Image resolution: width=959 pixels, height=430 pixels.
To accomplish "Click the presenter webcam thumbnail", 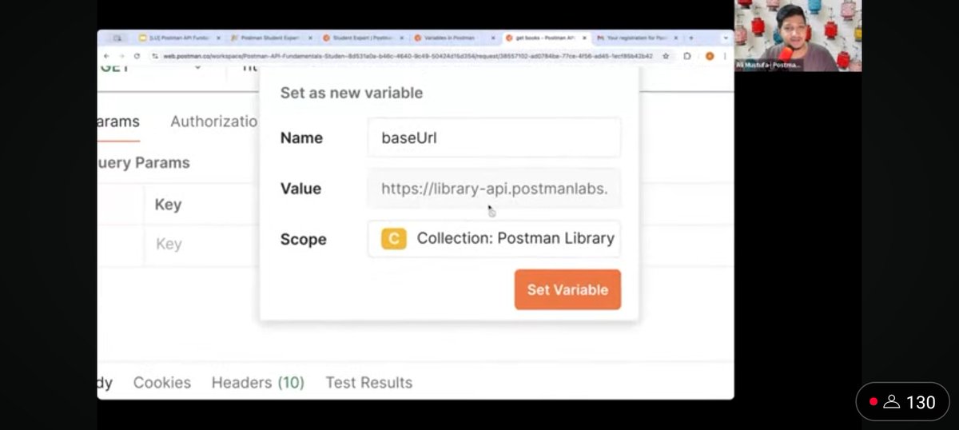I will [x=798, y=35].
